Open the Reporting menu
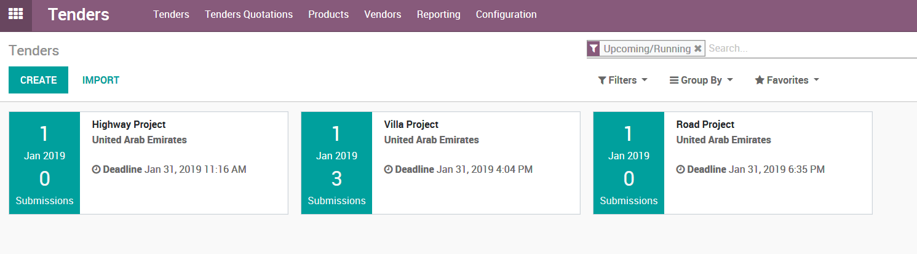Viewport: 917px width, 254px height. [x=439, y=15]
